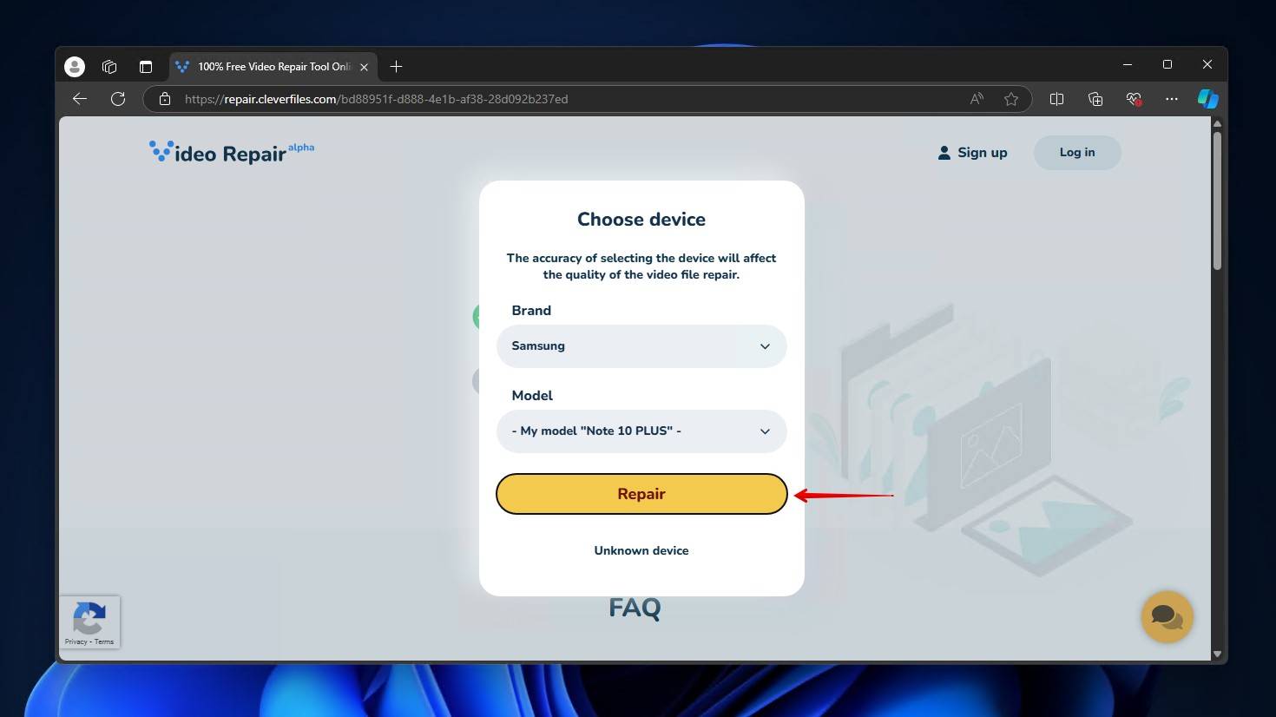Click the profile avatar icon in Edge
This screenshot has width=1276, height=717.
75,66
